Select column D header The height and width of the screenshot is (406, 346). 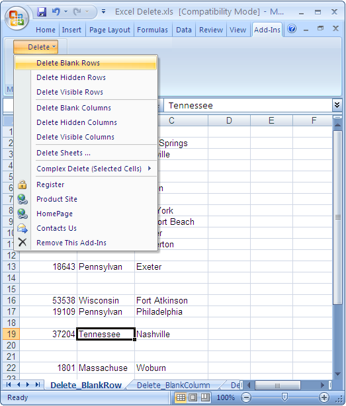(229, 120)
